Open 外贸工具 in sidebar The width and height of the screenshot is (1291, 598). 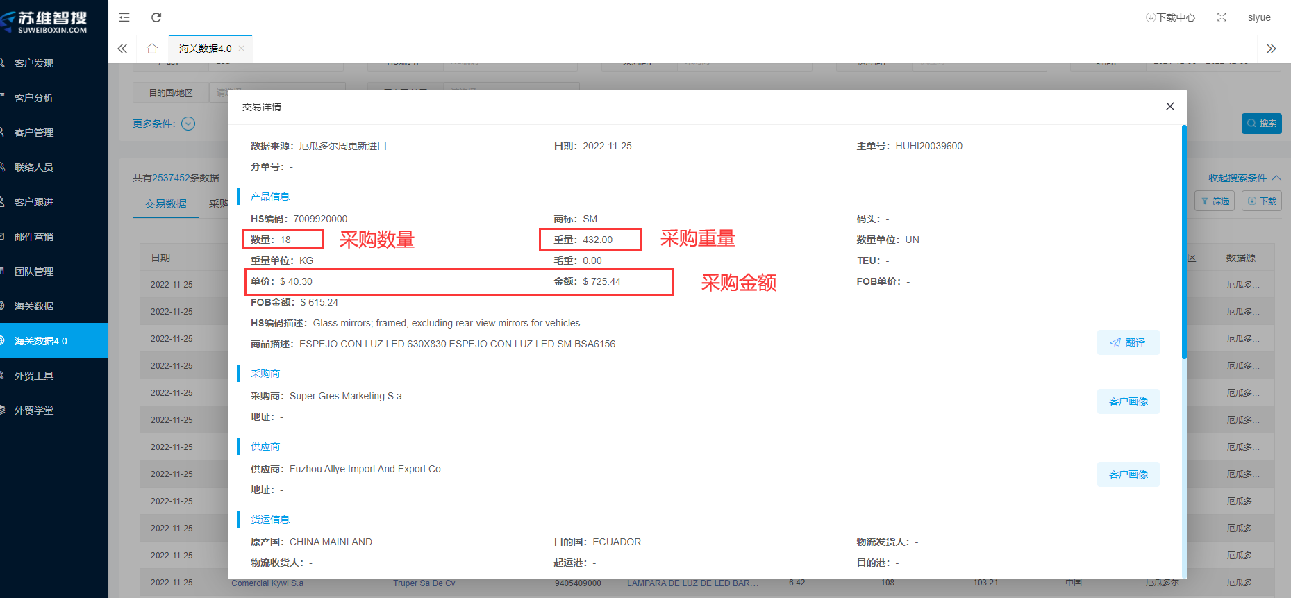54,376
